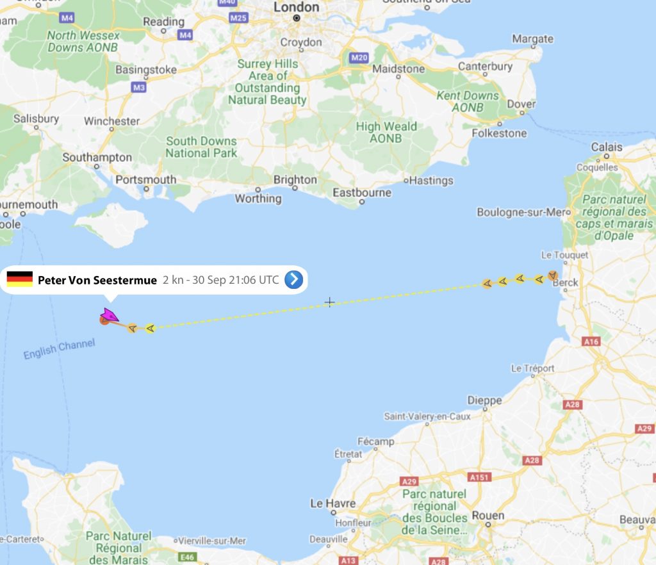This screenshot has height=565, width=656.
Task: Click the London city marker dot
Action: [x=297, y=18]
